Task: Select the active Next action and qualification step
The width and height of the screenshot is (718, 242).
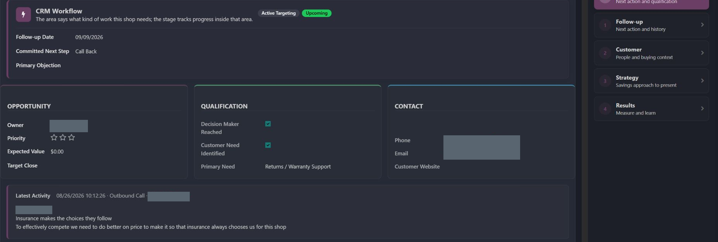Action: tap(651, 4)
